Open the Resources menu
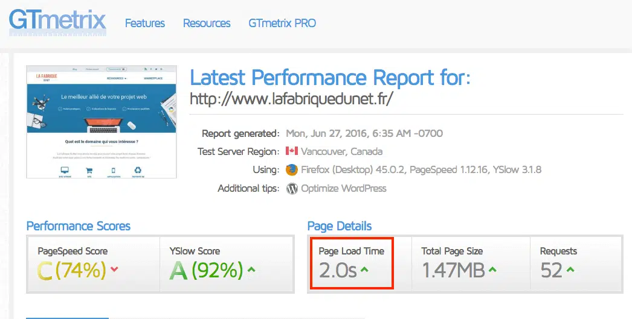This screenshot has height=319, width=632. point(207,24)
